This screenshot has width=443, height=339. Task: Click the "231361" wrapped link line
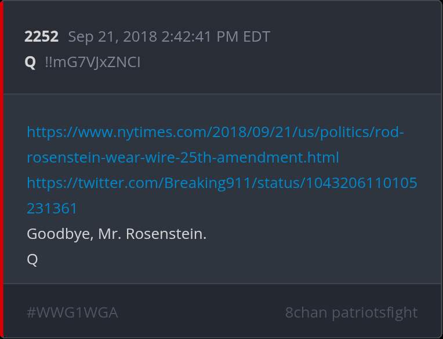tap(52, 209)
